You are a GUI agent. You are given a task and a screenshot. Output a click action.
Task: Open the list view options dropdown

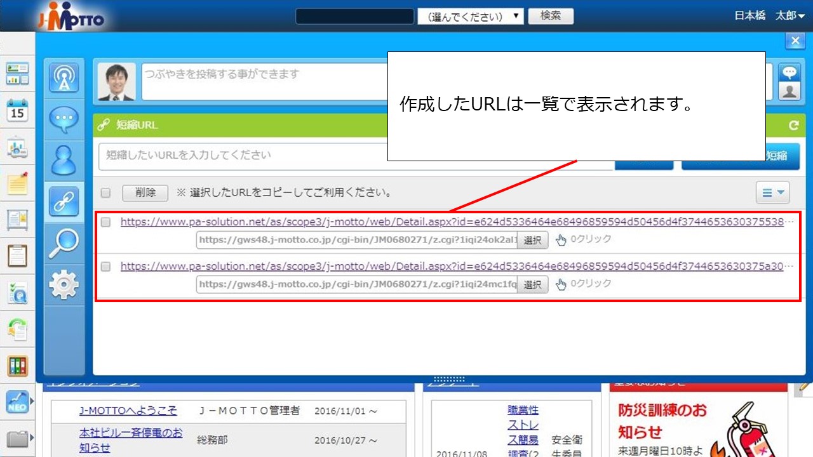tap(772, 192)
